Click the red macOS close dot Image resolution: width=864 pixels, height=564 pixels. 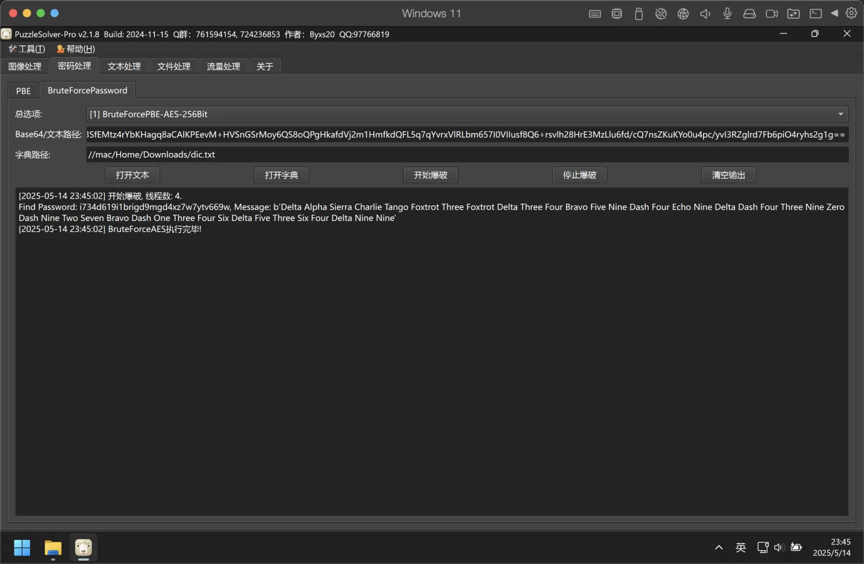pyautogui.click(x=13, y=13)
